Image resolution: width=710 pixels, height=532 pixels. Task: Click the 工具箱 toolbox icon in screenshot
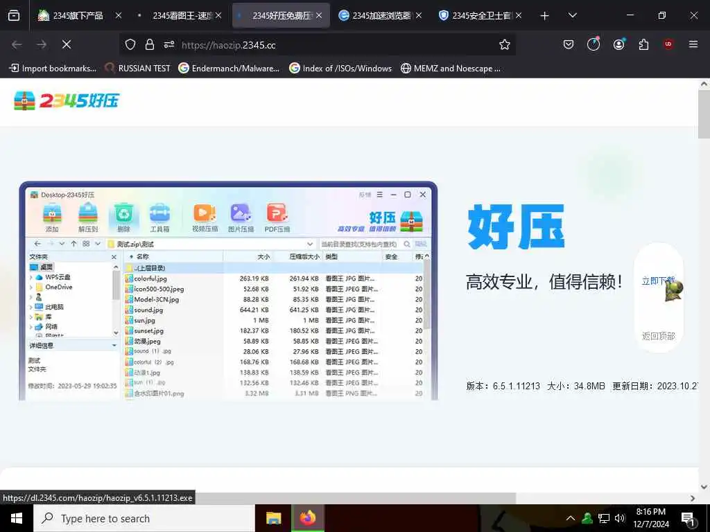160,218
